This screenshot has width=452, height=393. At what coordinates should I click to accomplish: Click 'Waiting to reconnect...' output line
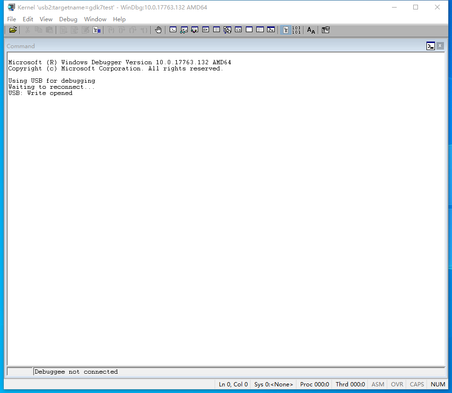pyautogui.click(x=52, y=87)
